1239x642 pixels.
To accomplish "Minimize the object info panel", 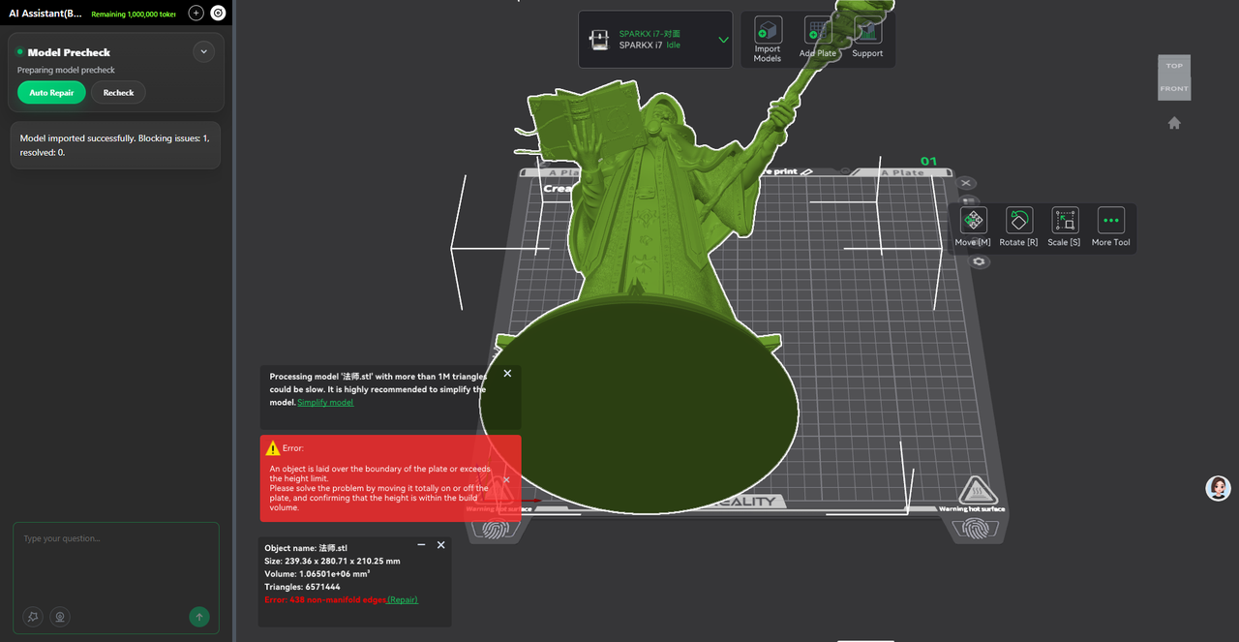I will (x=421, y=545).
